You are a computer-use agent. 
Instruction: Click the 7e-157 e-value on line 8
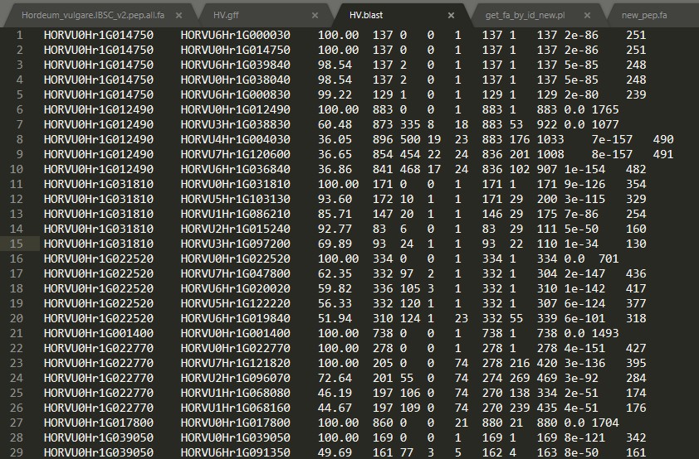612,139
